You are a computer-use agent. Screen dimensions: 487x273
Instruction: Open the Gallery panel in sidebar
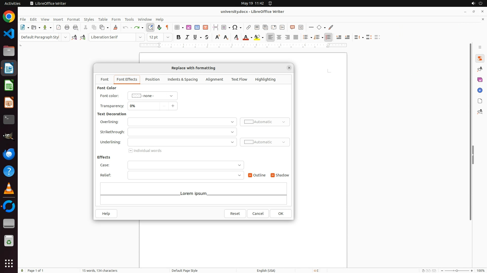[x=480, y=80]
